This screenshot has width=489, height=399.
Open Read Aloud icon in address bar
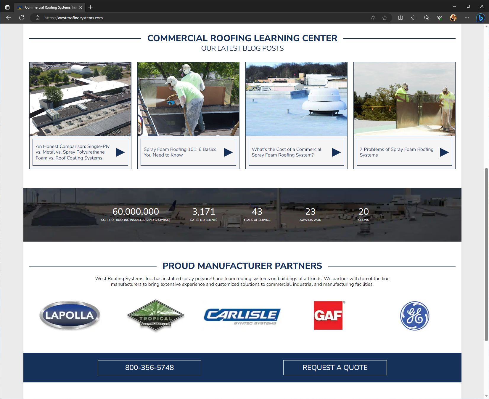[x=373, y=18]
